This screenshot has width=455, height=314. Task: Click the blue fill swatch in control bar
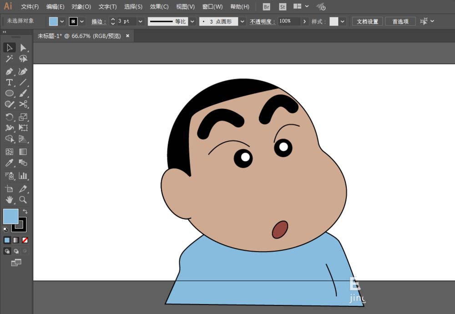tap(53, 21)
